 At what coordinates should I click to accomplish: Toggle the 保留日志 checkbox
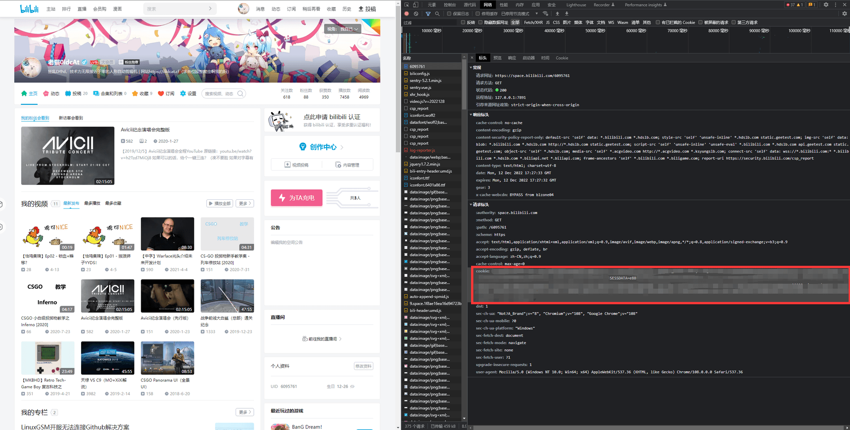pos(449,14)
